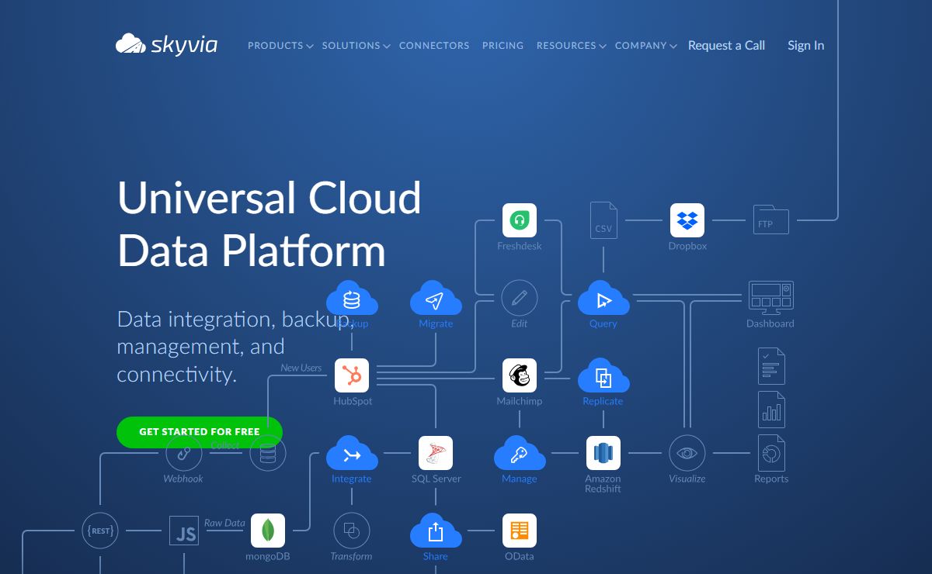Click the Freshdesk connector icon
932x574 pixels.
(x=519, y=220)
